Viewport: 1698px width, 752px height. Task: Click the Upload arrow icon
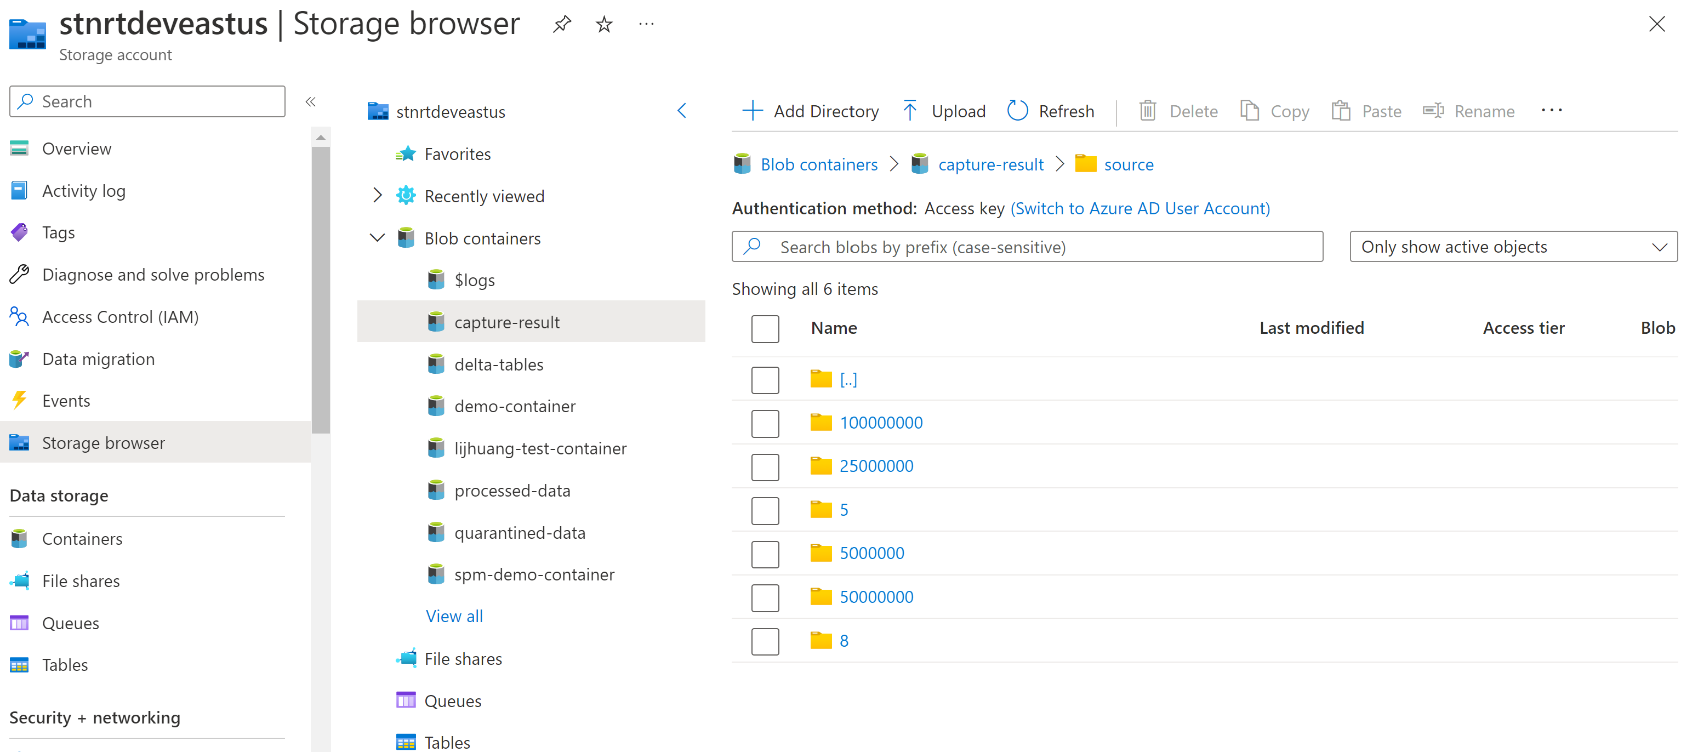910,111
